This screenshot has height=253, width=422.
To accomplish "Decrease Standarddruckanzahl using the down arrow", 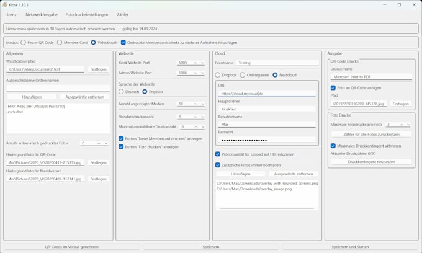I will pos(202,117).
